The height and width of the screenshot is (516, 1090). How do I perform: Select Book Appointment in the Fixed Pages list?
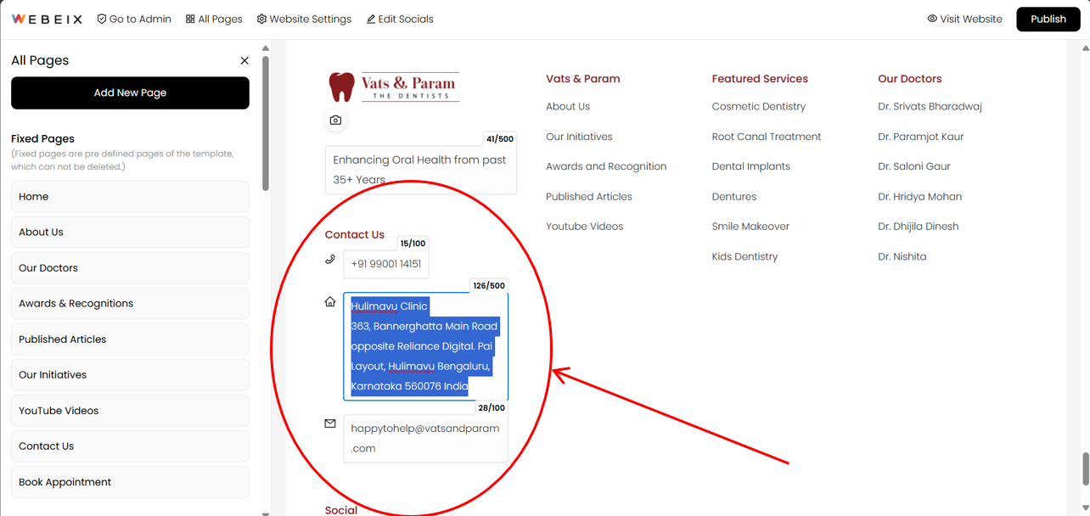coord(130,481)
